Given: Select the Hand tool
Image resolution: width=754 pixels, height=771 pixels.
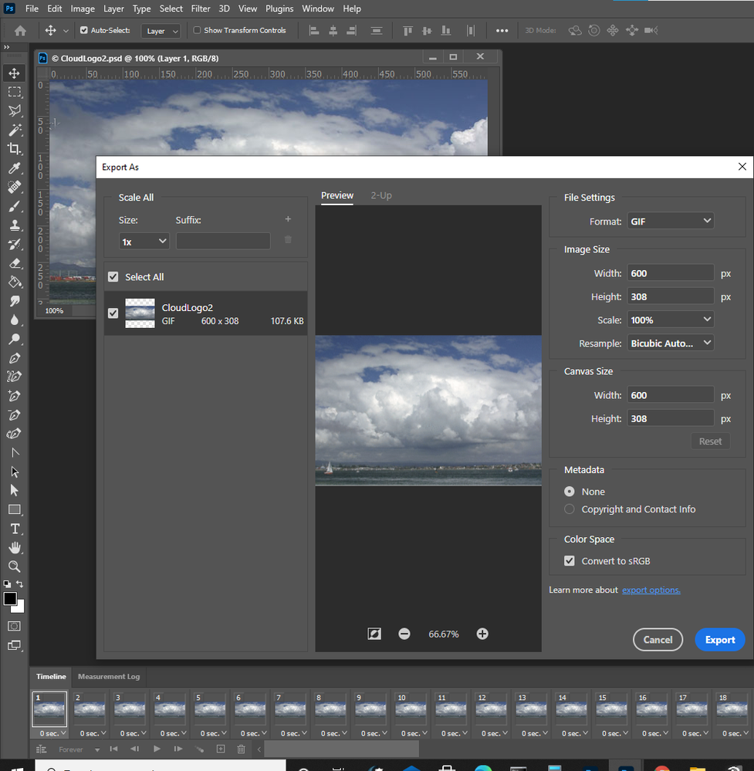Looking at the screenshot, I should tap(14, 547).
